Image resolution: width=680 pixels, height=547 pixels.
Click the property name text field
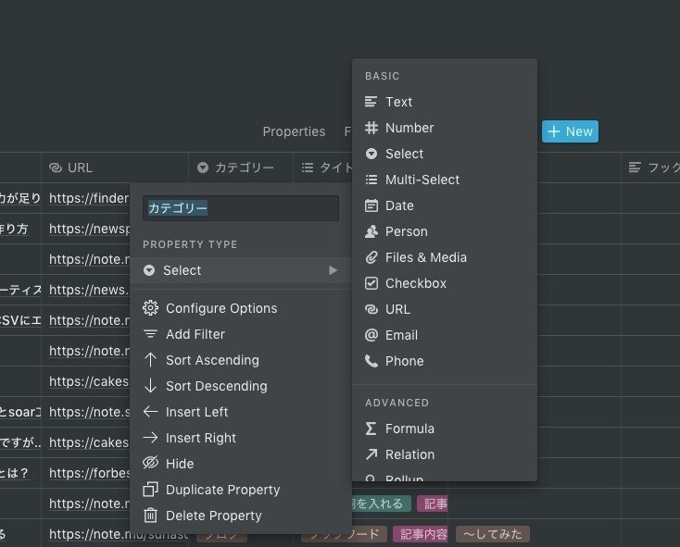click(240, 208)
